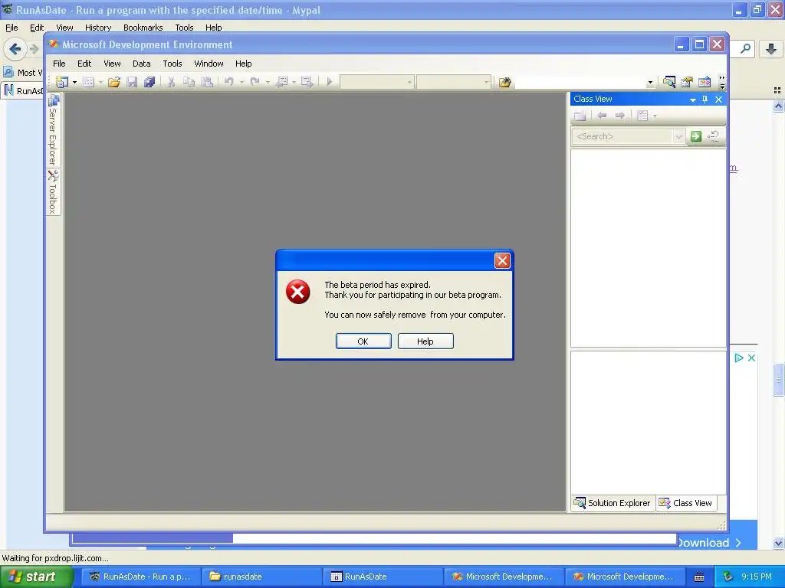Click the Cut scissors icon
Screen dimensions: 785x588
point(171,82)
